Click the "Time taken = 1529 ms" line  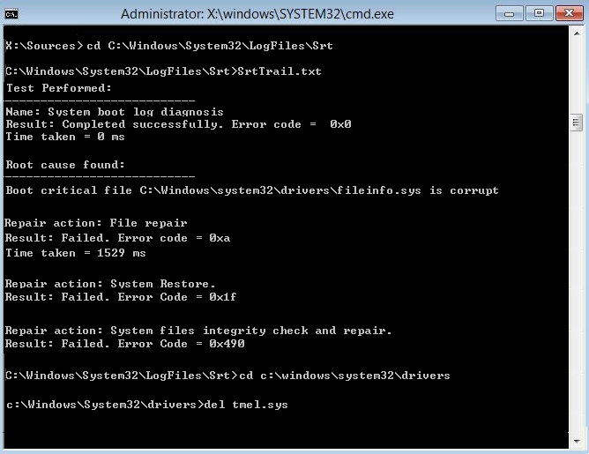point(76,253)
